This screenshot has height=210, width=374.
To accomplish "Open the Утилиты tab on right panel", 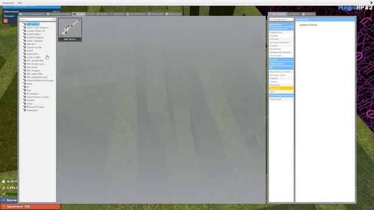I will pyautogui.click(x=308, y=14).
